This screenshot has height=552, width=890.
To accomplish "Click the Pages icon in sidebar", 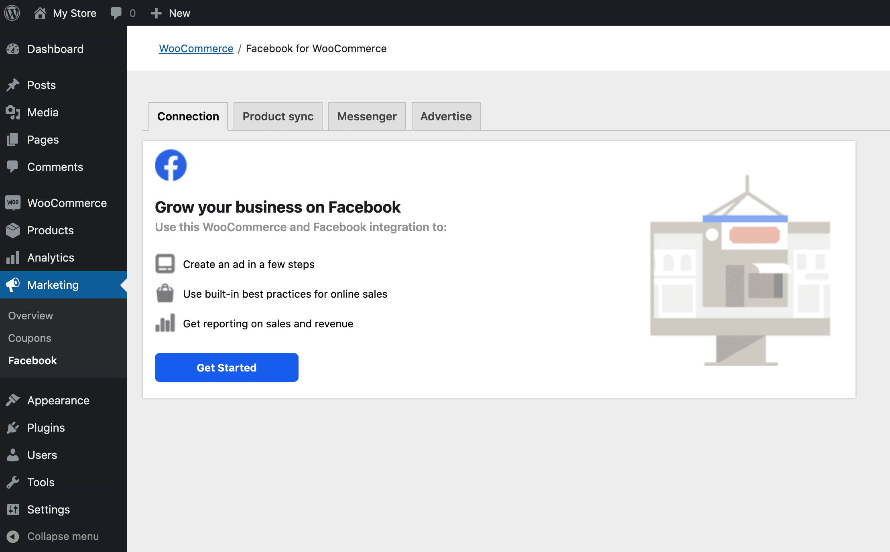I will tap(13, 140).
